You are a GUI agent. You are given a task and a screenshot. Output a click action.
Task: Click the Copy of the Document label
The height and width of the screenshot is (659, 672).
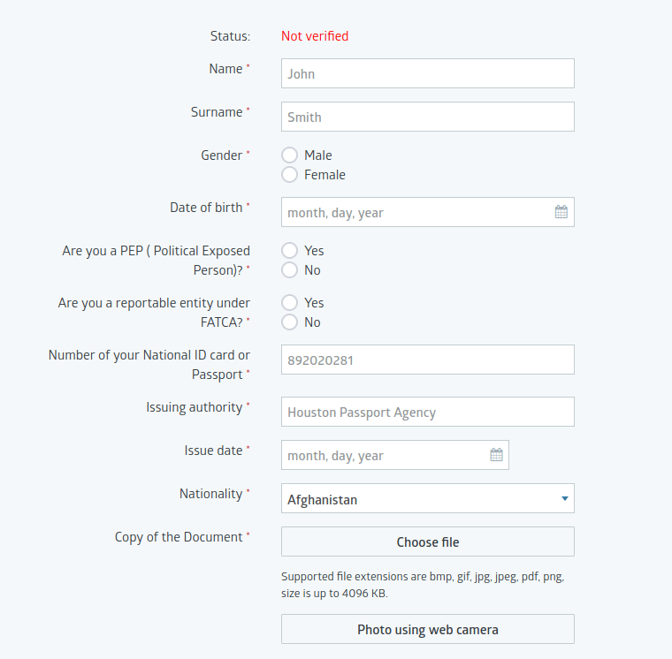click(x=179, y=537)
